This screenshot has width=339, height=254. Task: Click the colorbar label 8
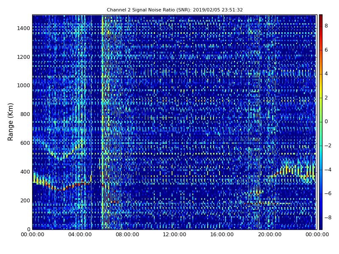point(326,26)
